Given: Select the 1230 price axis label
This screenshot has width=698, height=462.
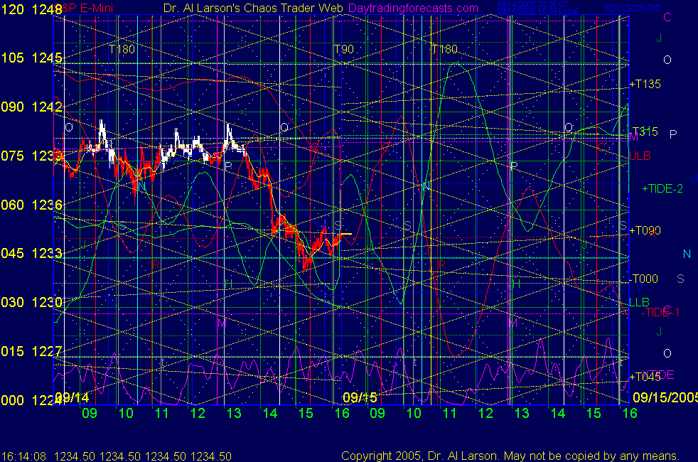Looking at the screenshot, I should coord(43,302).
